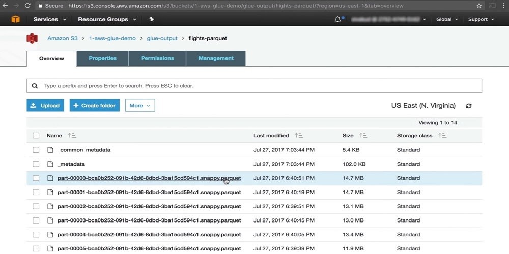
Task: Focus the prefix search input field
Action: (254, 86)
